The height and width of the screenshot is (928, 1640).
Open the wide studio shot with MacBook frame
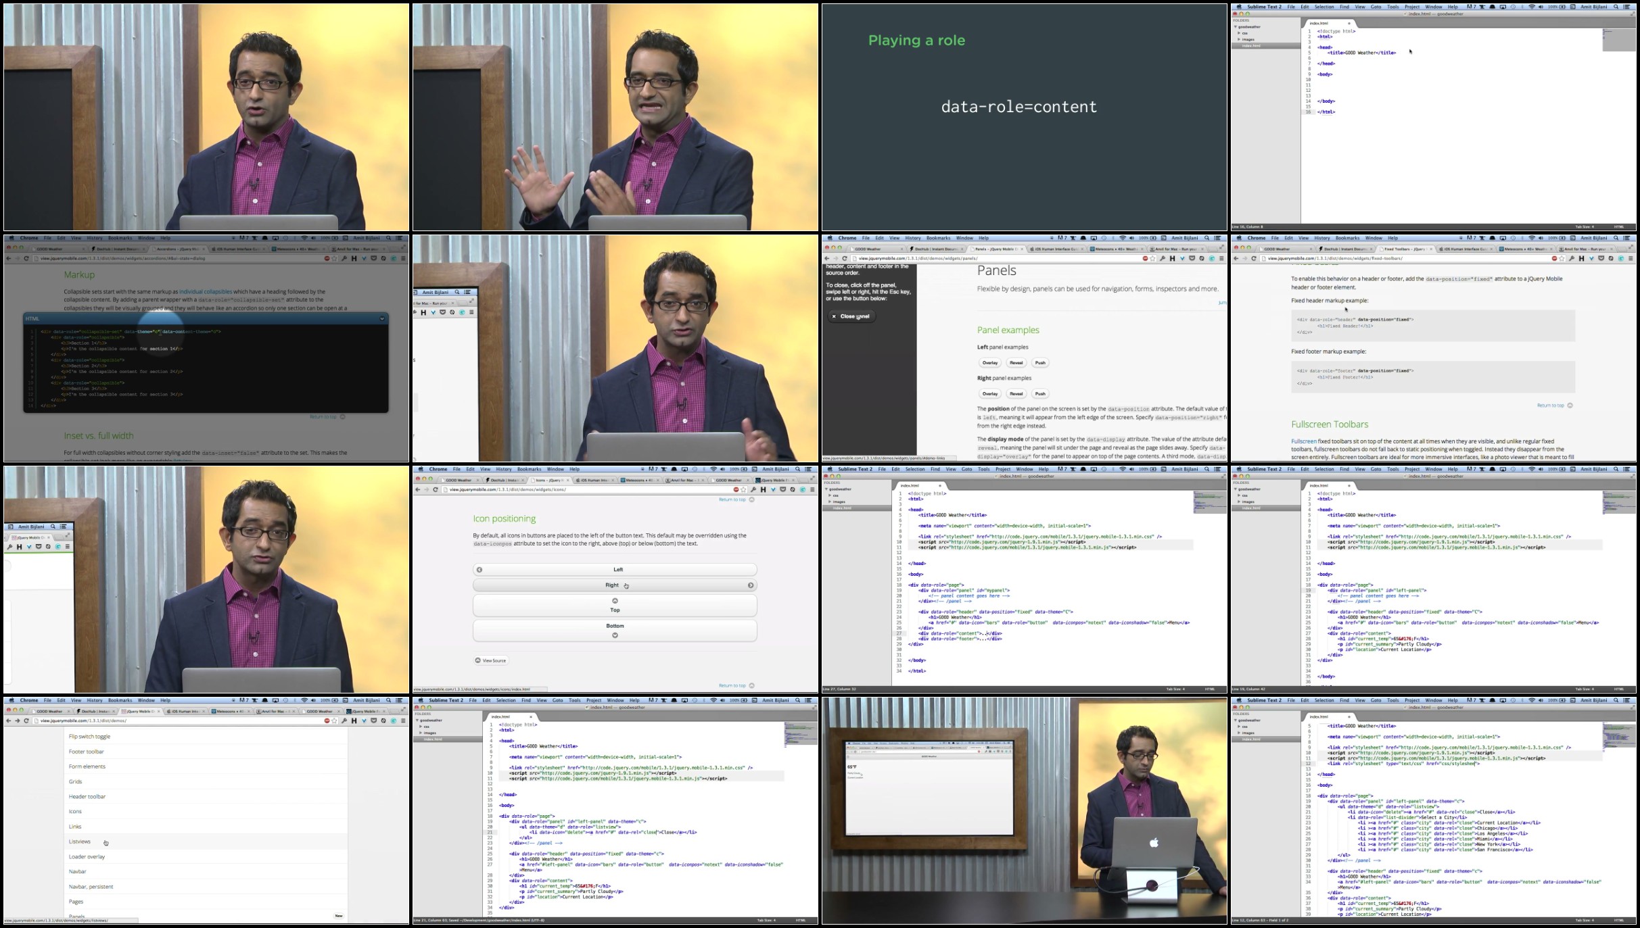[1024, 810]
